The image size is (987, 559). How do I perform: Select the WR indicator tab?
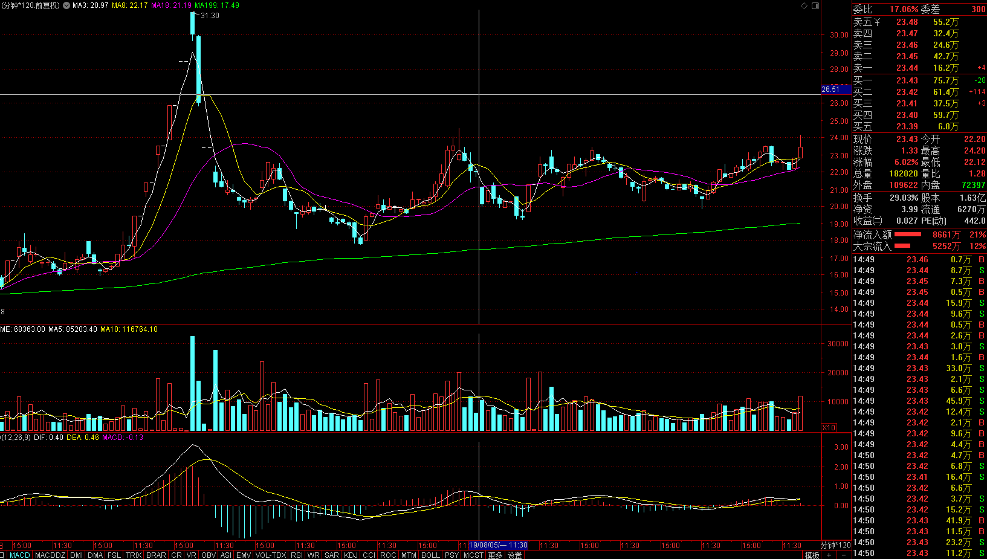[314, 555]
